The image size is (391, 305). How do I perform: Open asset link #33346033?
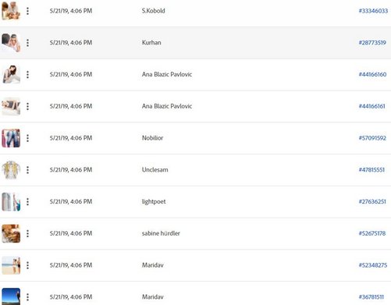373,11
